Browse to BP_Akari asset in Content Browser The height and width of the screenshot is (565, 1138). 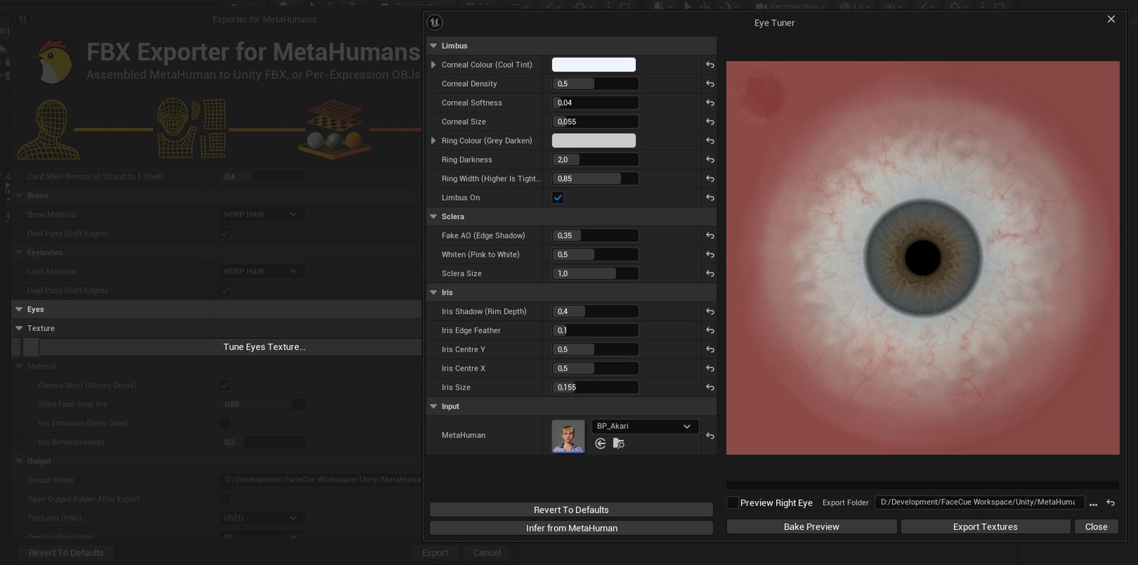click(619, 443)
